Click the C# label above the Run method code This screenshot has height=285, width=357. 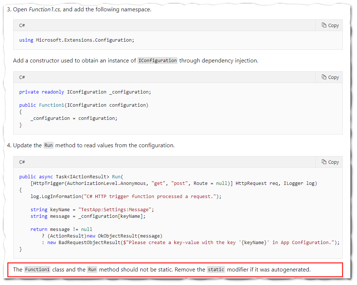[x=22, y=162]
